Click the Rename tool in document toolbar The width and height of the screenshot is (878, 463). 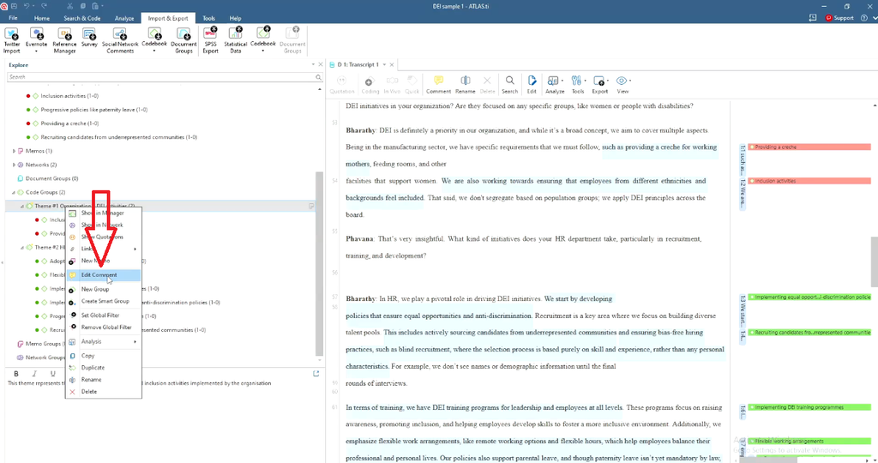tap(466, 85)
